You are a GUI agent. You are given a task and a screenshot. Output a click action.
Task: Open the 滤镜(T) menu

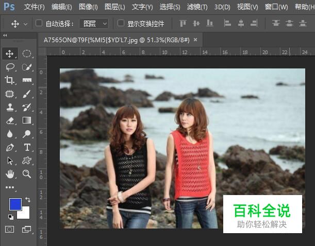point(197,7)
